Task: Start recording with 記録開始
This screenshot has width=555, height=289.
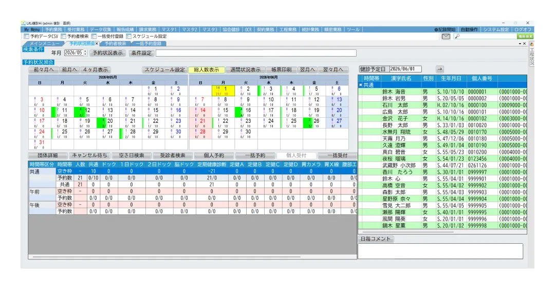Action: pyautogui.click(x=445, y=30)
